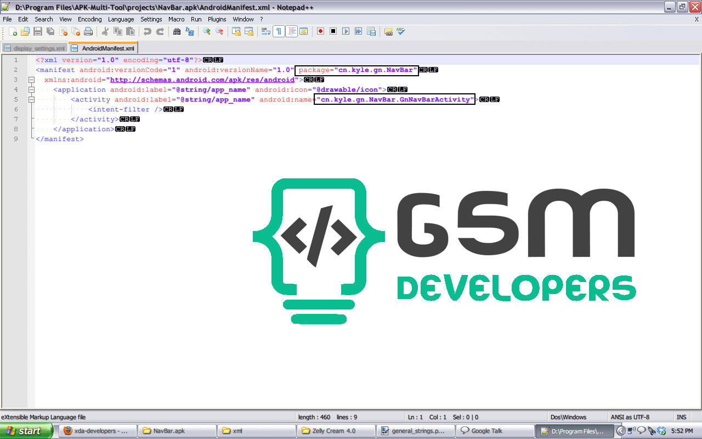Redo the edit with the Redo arrow
702x439 pixels.
click(160, 31)
